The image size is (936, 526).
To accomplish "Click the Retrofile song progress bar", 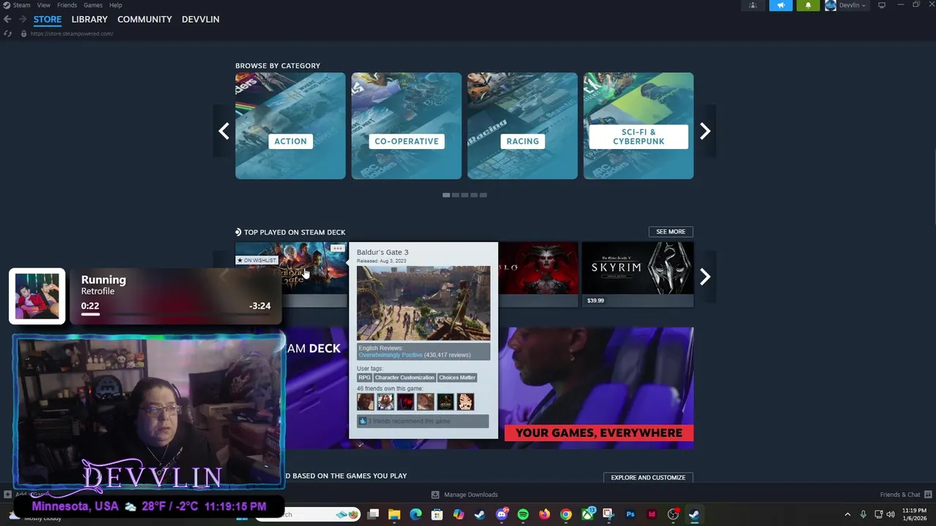I will coord(175,314).
